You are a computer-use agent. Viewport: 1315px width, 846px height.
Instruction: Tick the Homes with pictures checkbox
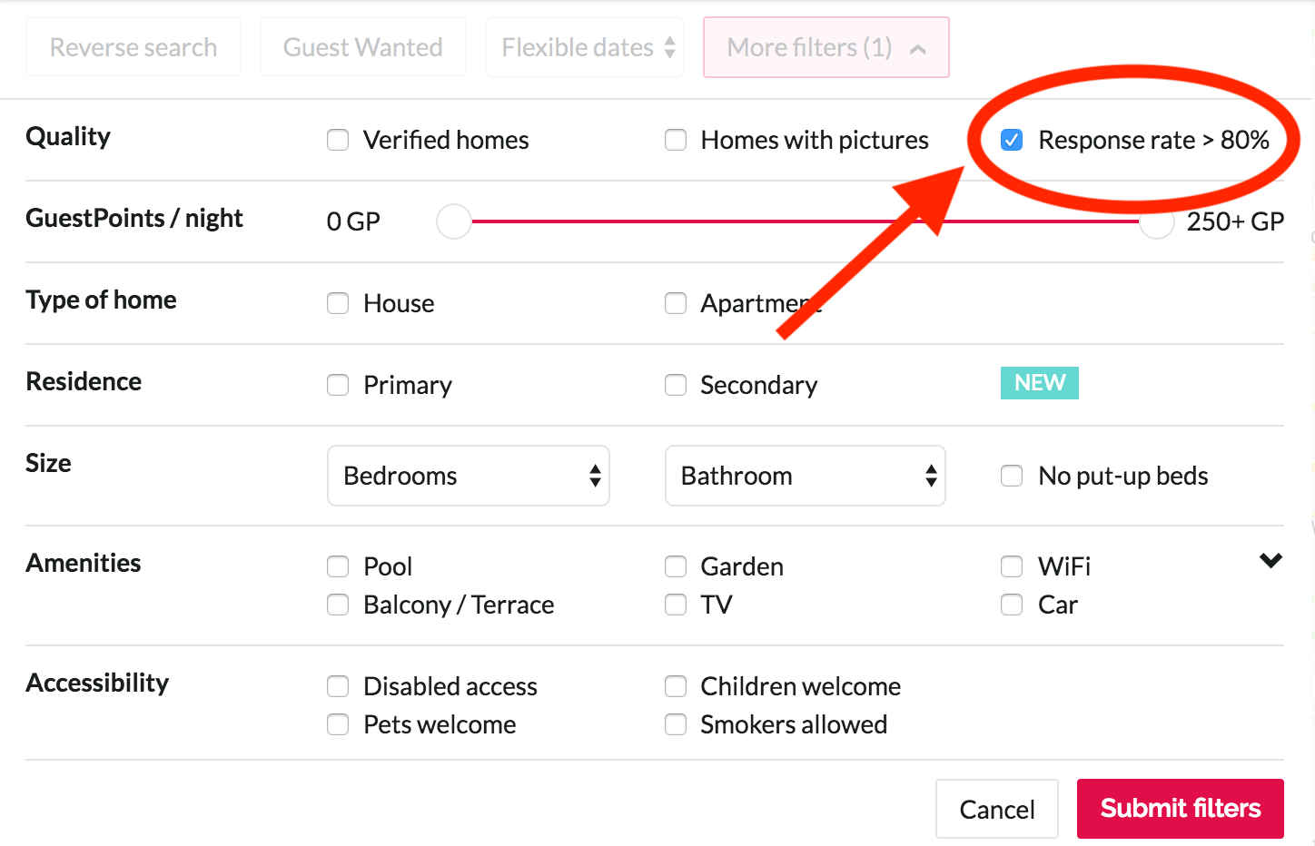pos(676,140)
